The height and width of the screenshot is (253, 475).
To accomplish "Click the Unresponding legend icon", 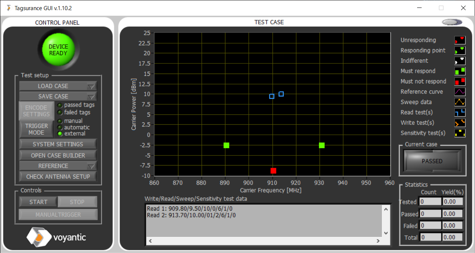I will tap(460, 40).
